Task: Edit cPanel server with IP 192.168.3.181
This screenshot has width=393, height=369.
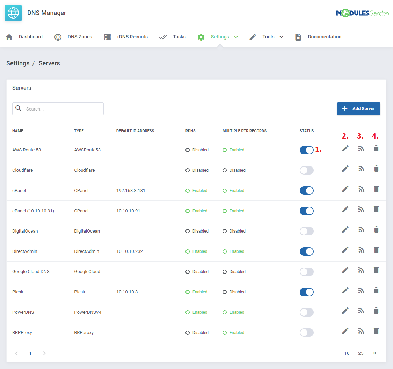Action: click(345, 189)
